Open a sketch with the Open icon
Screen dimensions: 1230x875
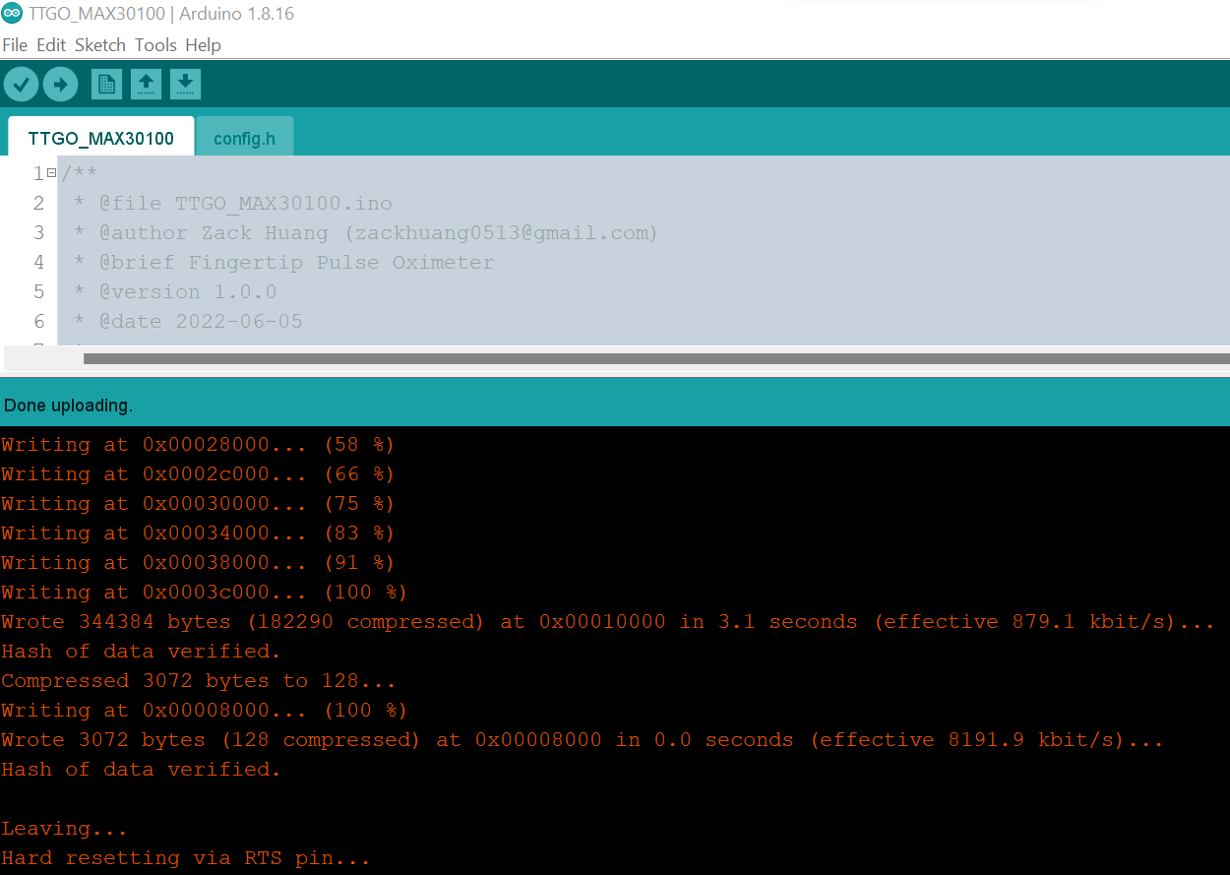tap(146, 85)
